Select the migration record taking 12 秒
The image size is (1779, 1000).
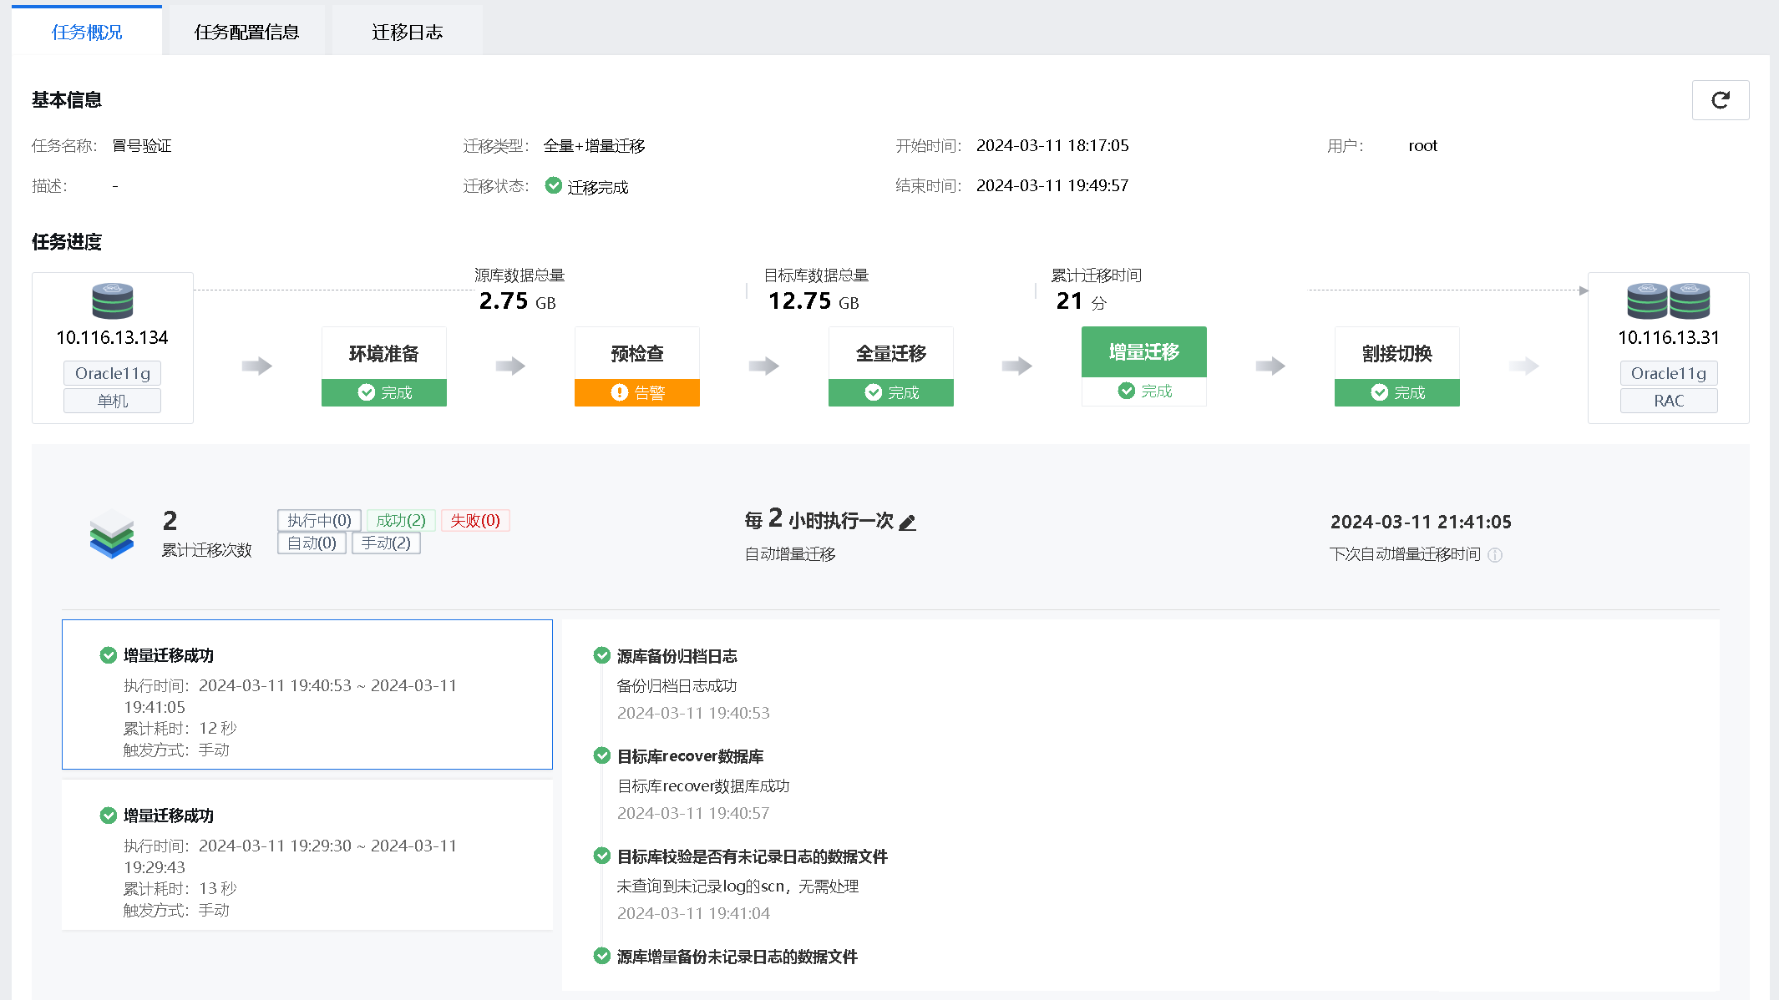point(307,694)
